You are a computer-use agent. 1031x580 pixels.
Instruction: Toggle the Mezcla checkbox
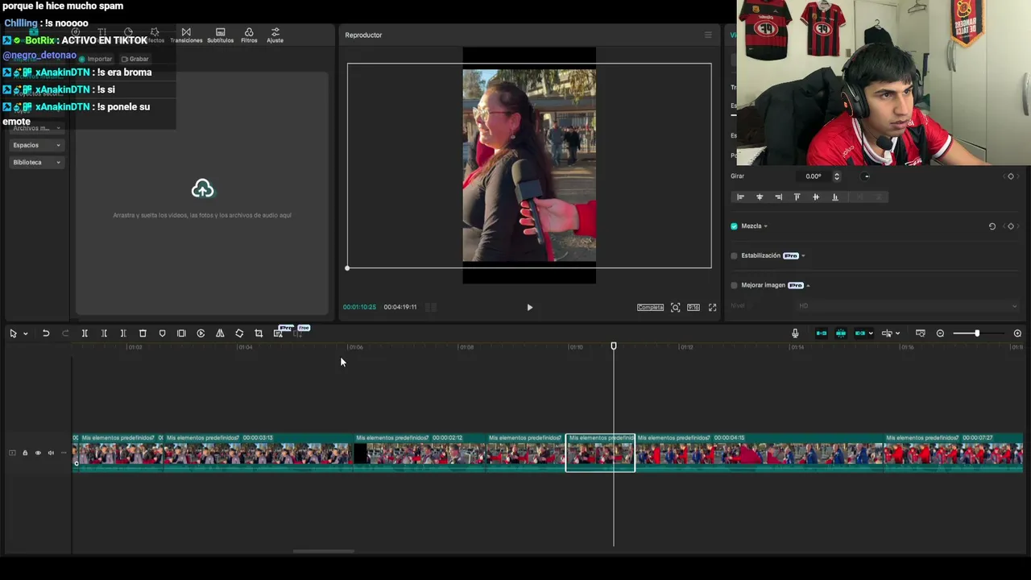(734, 226)
